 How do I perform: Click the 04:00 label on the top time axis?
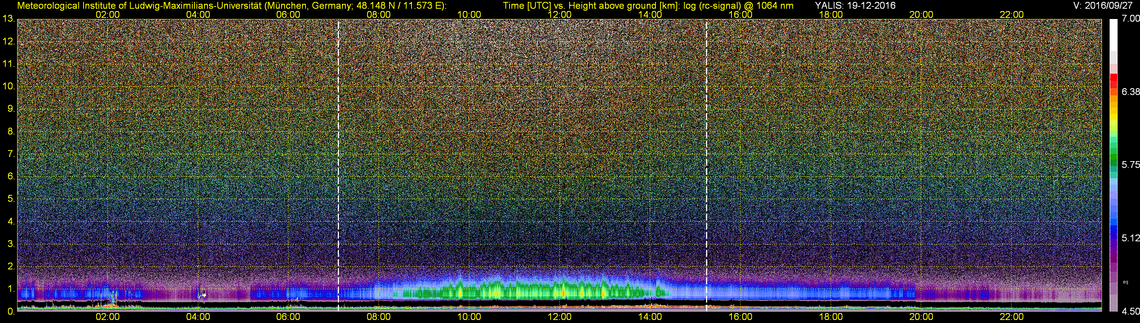click(198, 14)
